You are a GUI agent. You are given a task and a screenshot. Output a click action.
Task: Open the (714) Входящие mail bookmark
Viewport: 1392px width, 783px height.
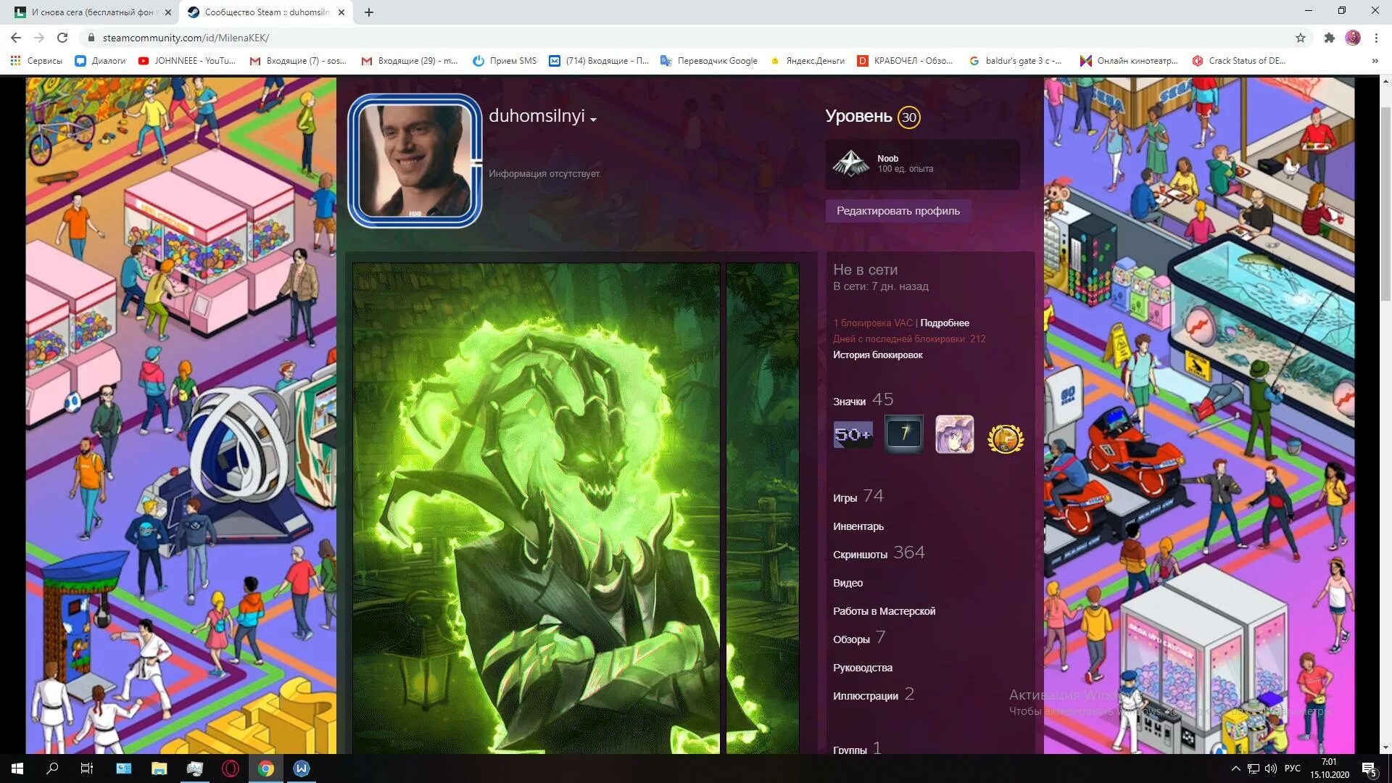point(599,61)
